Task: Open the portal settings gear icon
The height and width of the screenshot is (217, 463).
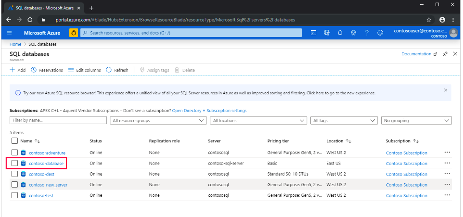Action: 353,33
